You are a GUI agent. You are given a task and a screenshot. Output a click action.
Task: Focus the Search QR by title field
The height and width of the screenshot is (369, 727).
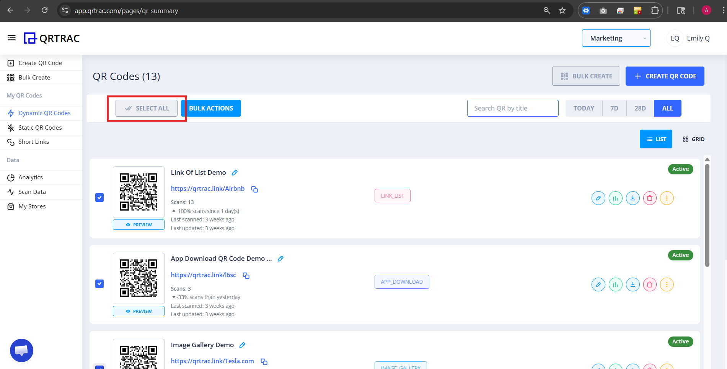[512, 108]
